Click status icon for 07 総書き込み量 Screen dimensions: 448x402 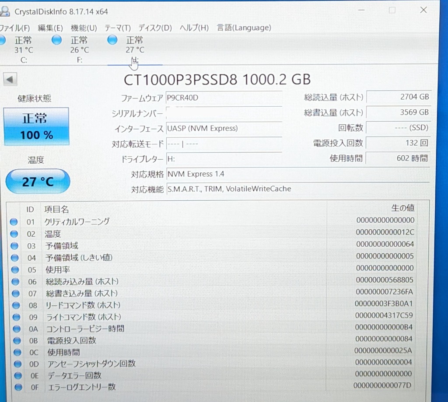16,294
